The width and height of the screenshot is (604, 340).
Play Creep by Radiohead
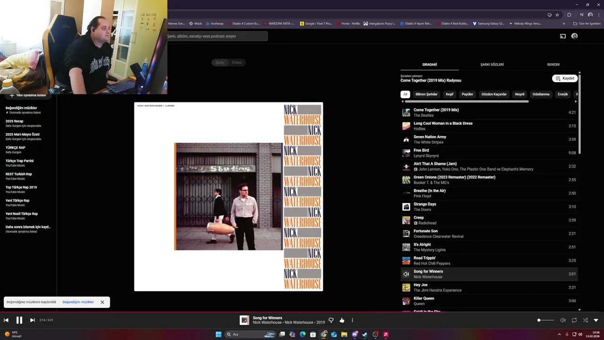point(489,220)
